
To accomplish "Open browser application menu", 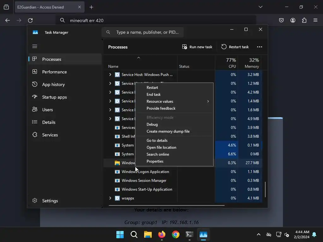I will (315, 20).
